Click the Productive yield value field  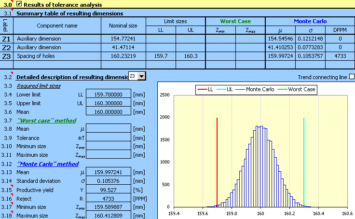pyautogui.click(x=109, y=190)
